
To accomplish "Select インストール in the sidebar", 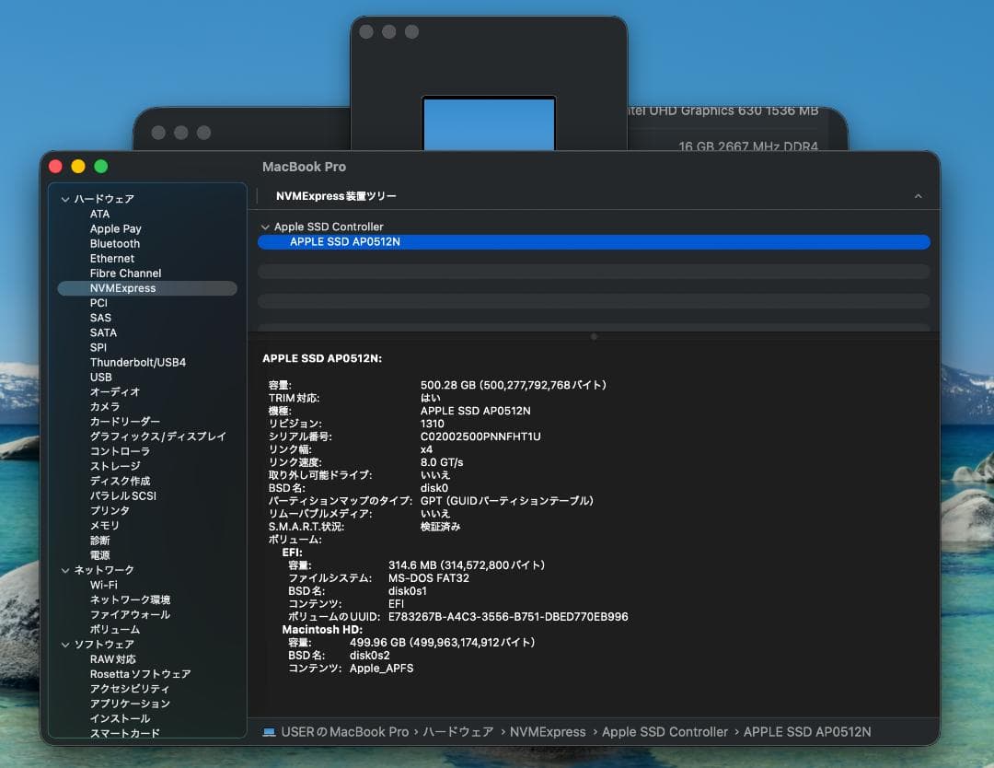I will click(x=120, y=718).
